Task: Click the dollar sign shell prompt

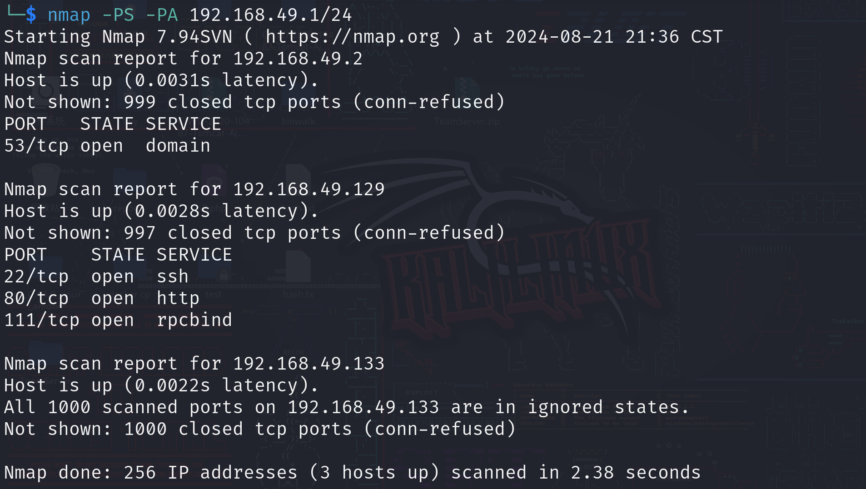Action: (x=31, y=15)
